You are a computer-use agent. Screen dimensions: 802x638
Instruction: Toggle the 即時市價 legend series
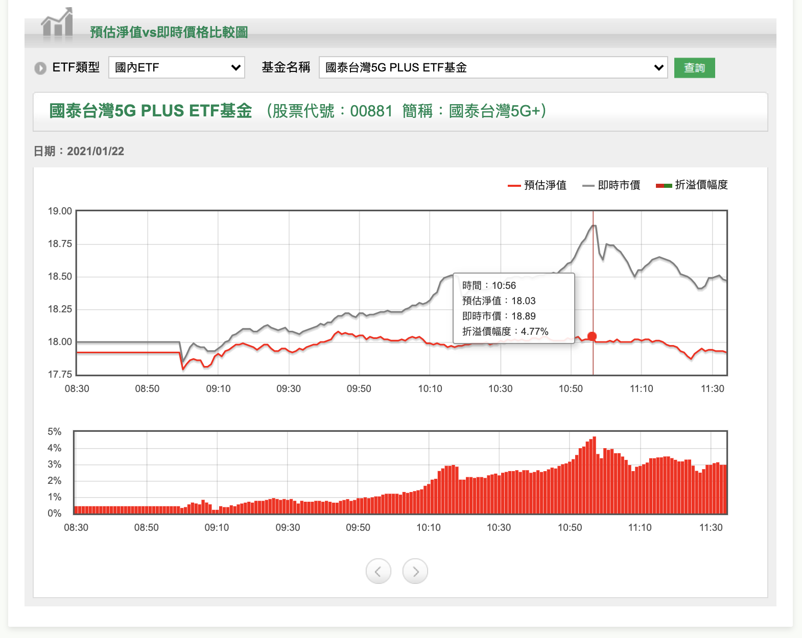pos(611,185)
